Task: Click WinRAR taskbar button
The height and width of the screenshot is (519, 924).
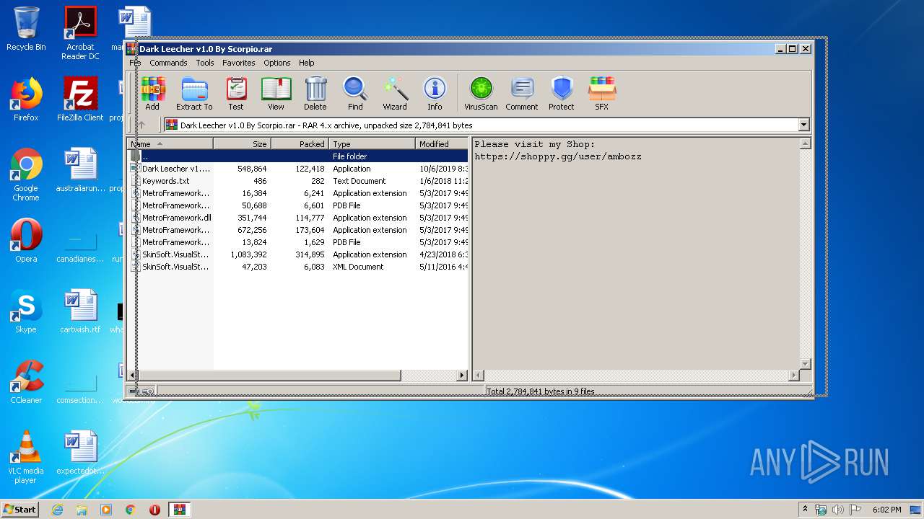Action: [x=179, y=510]
